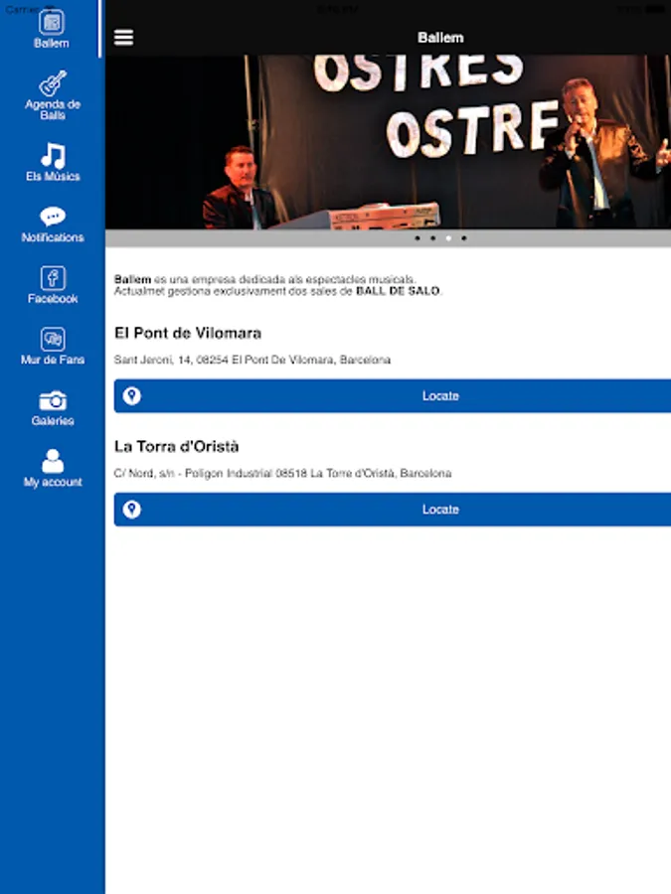
Task: Click map pin icon under C/ Nord address
Action: [x=132, y=510]
